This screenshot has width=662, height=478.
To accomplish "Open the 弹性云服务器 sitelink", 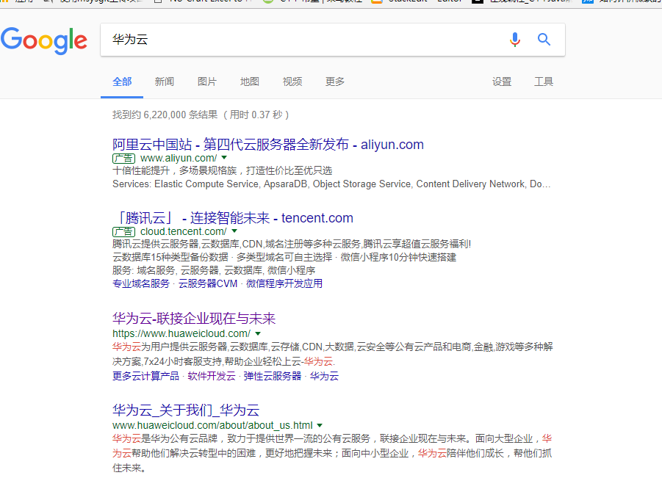I will 273,376.
